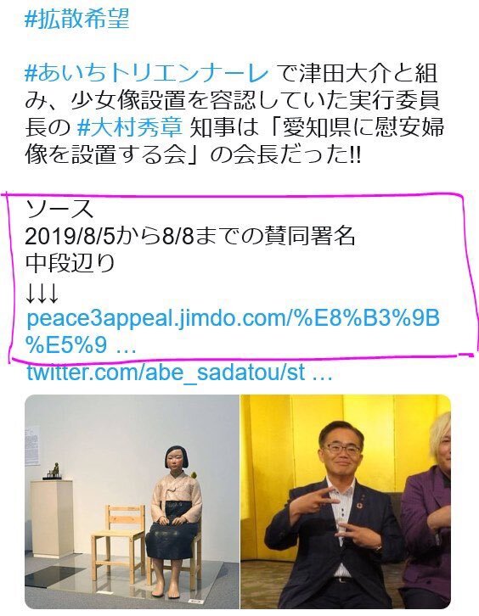Open the peace3appeal.jimdo.com link
This screenshot has width=479, height=616.
pos(233,332)
